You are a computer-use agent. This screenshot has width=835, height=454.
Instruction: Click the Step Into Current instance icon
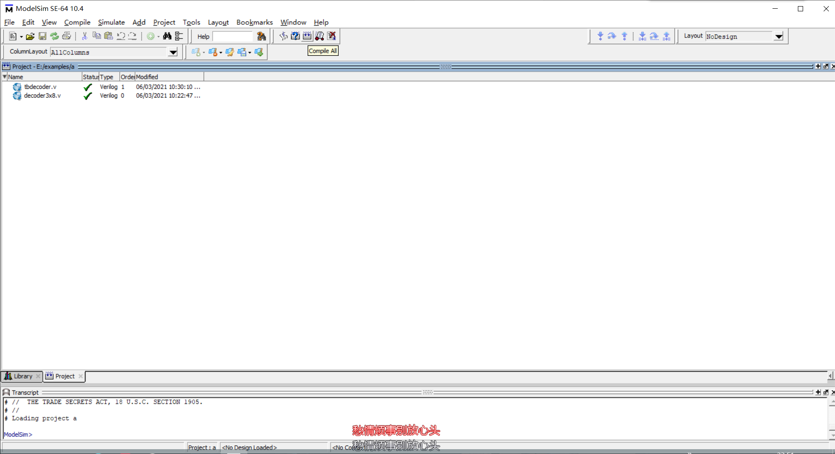(642, 36)
